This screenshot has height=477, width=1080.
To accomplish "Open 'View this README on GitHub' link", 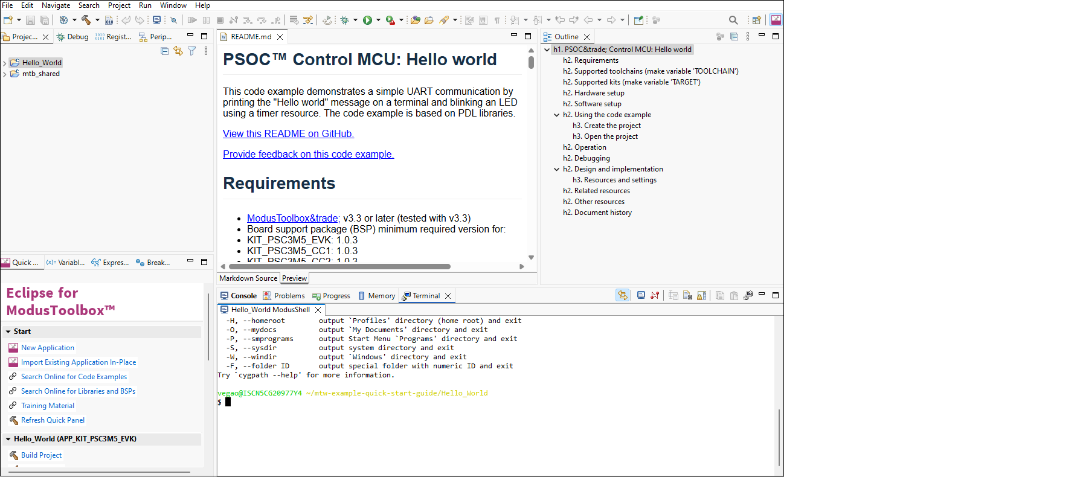I will tap(288, 134).
